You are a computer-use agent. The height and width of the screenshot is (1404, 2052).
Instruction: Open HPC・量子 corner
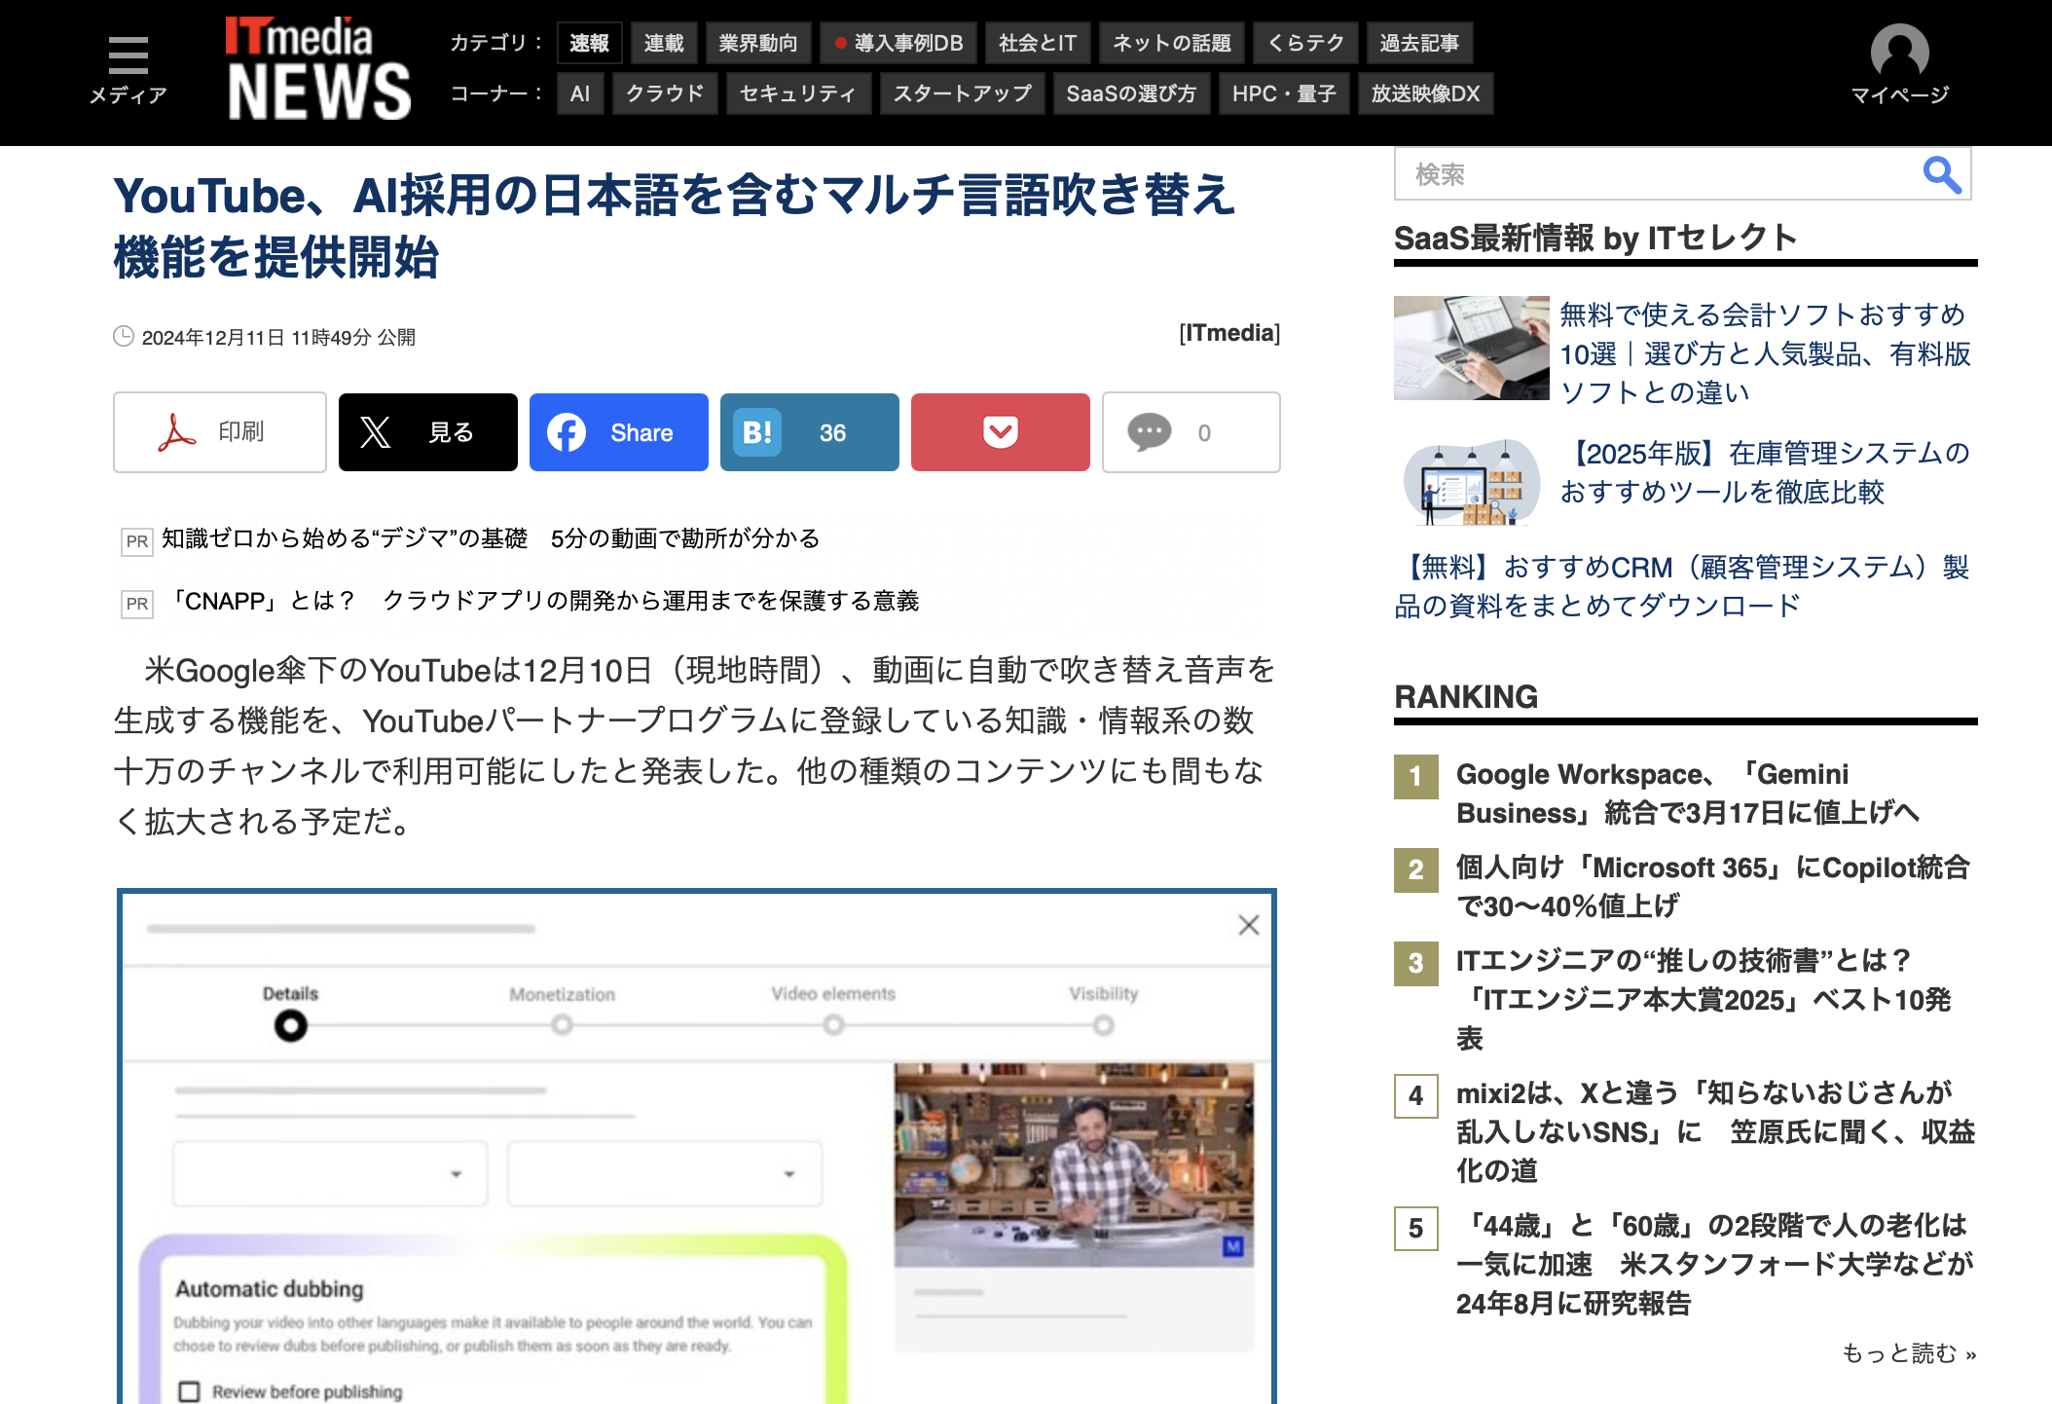(1284, 93)
